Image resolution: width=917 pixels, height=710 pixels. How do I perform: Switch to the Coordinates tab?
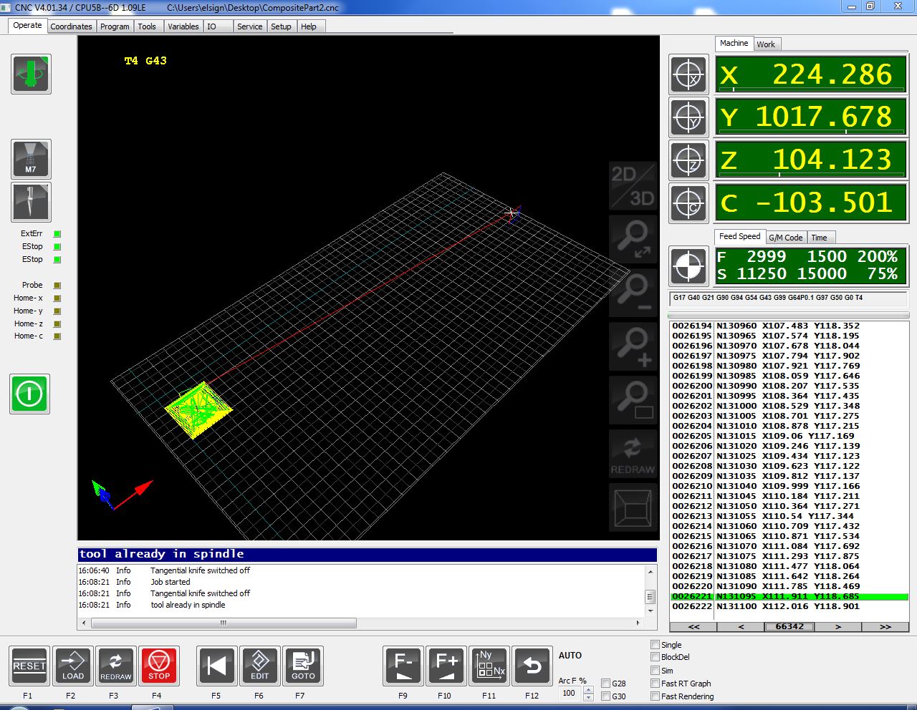tap(71, 26)
